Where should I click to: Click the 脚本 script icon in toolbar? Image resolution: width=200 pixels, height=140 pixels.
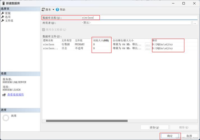(x=43, y=10)
